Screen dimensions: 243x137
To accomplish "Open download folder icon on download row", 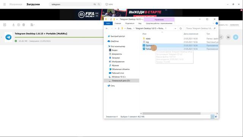I will (228, 37).
